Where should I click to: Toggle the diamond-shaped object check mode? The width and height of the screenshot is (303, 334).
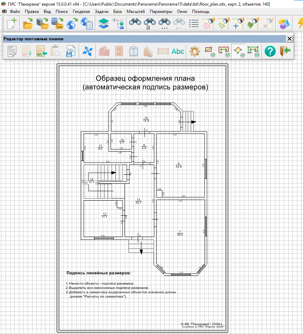tap(239, 51)
